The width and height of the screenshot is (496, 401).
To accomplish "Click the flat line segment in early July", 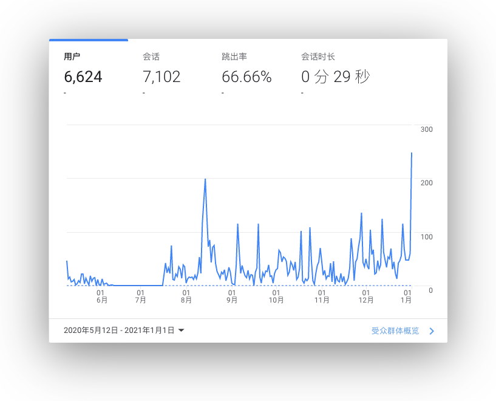I will 140,285.
